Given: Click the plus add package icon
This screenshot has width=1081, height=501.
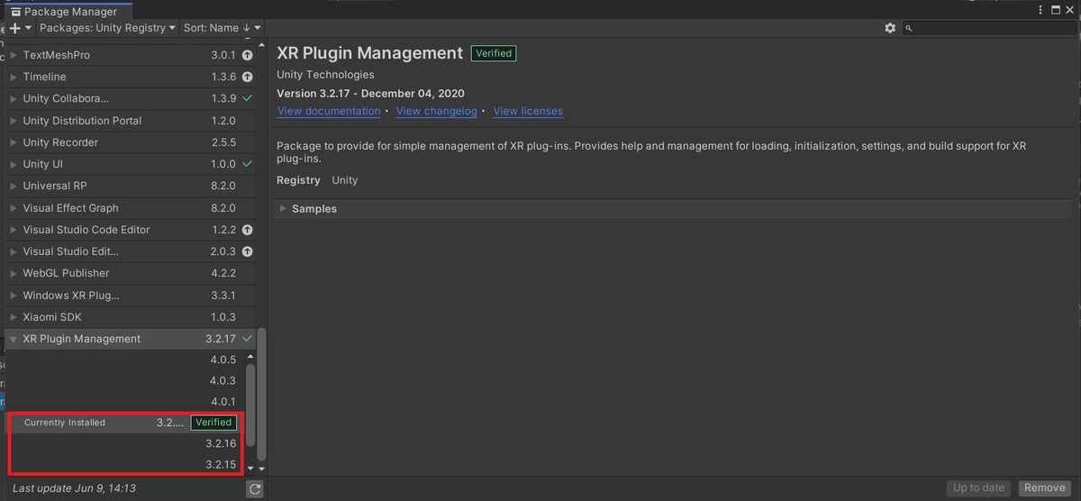Looking at the screenshot, I should [15, 28].
